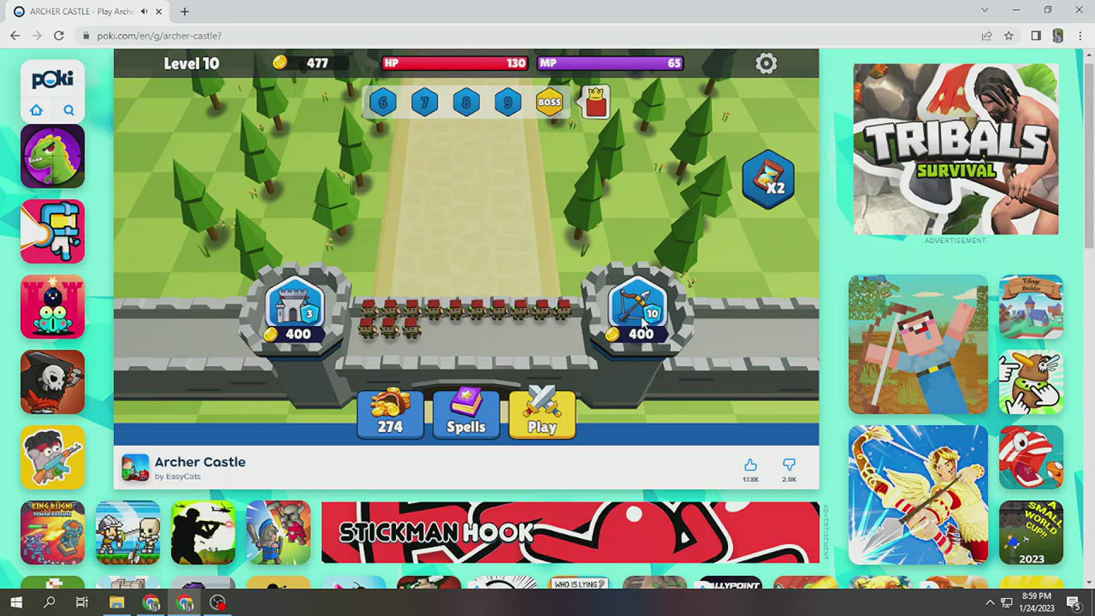
Task: Open the green dinosaur game thumbnail
Action: [52, 156]
